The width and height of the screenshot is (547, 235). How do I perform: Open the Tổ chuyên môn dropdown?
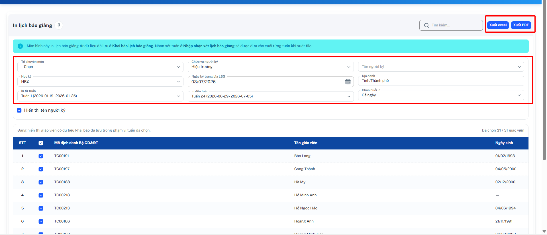[100, 67]
